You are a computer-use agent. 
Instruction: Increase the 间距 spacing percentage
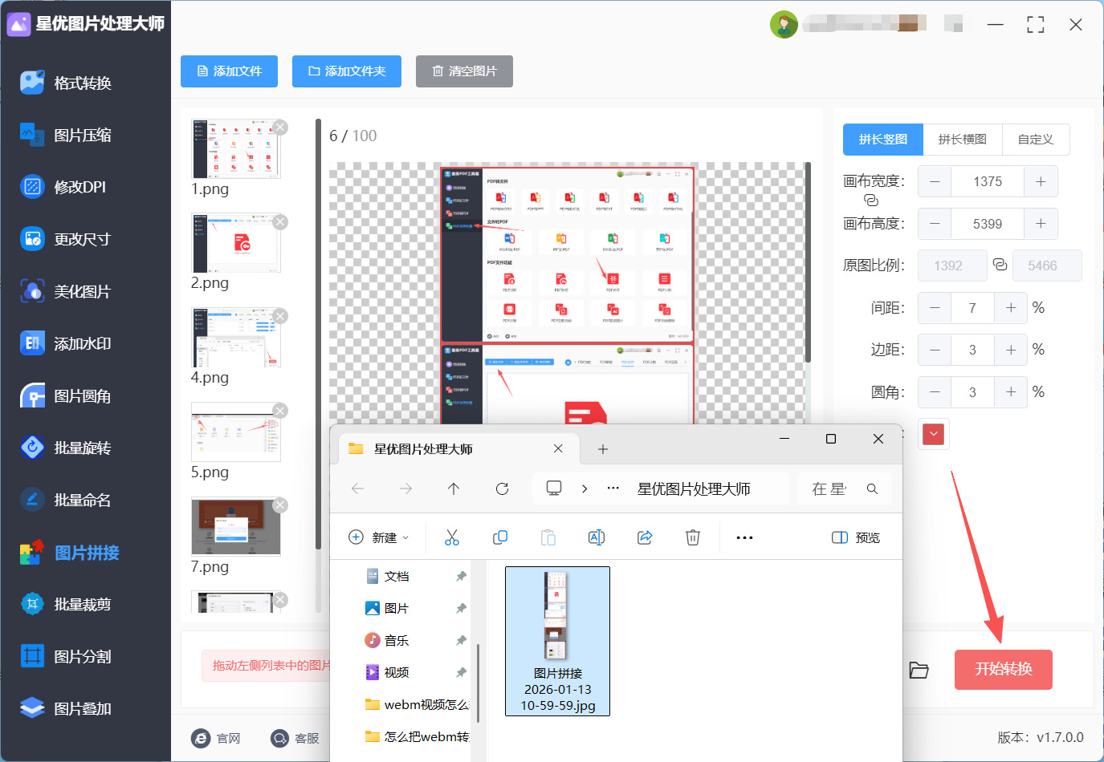point(1011,308)
